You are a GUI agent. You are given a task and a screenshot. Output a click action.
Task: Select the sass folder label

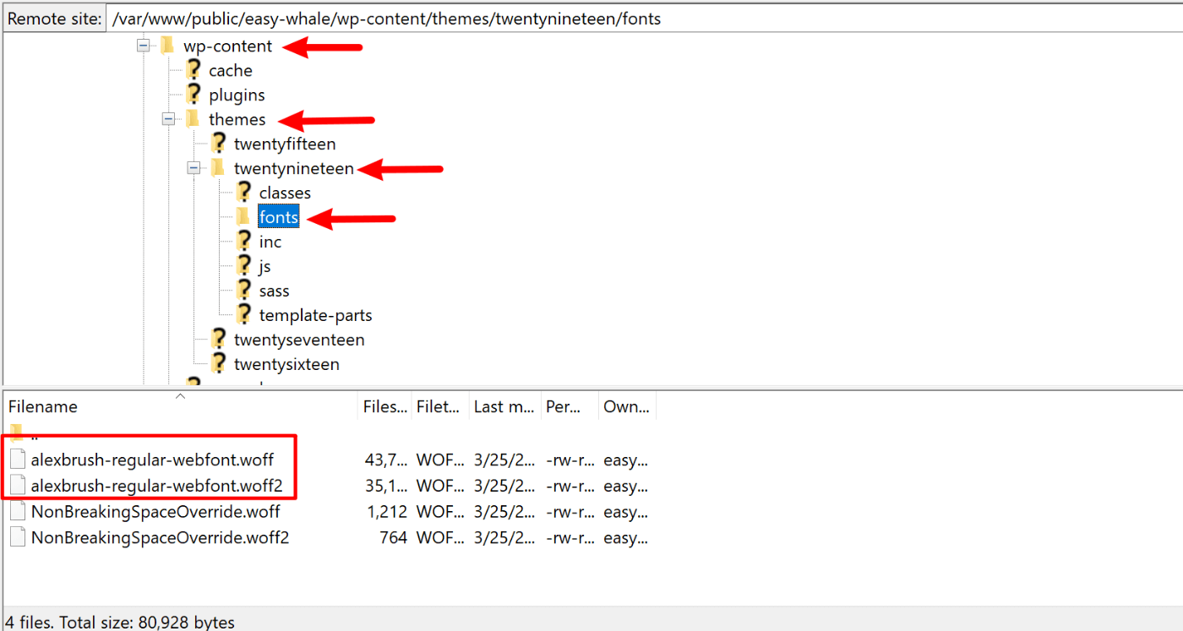pyautogui.click(x=274, y=291)
